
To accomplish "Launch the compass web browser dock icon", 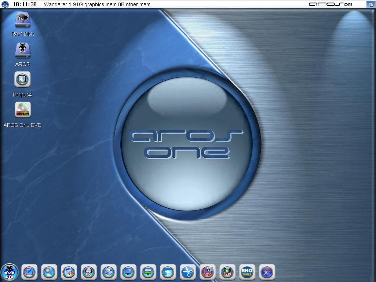I will click(x=267, y=272).
